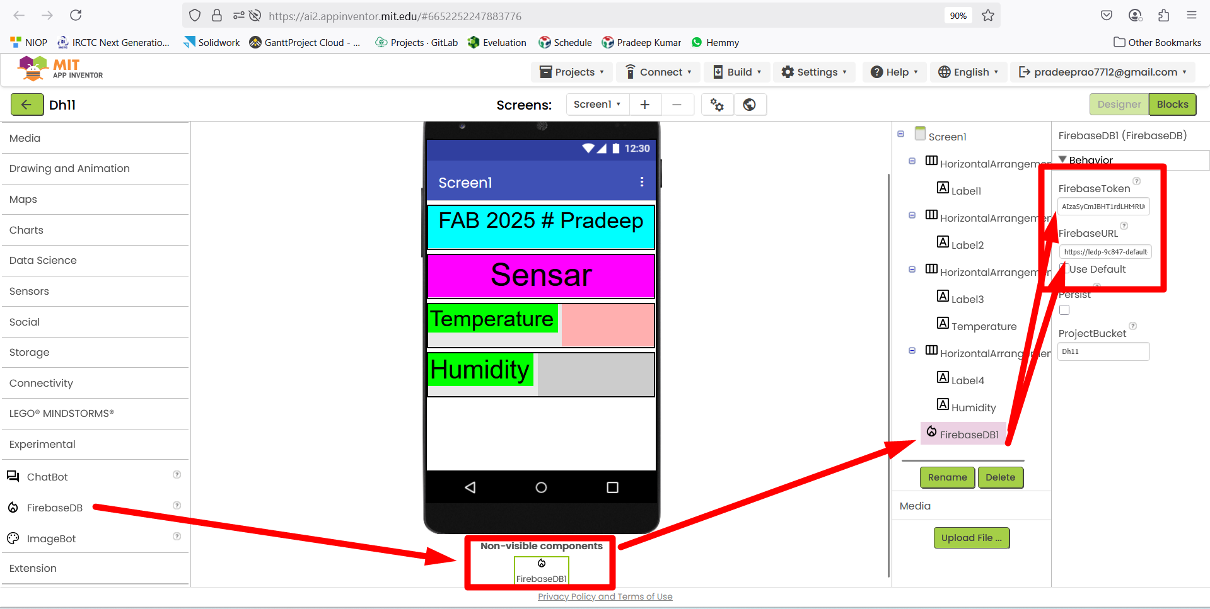The image size is (1210, 609).
Task: Click phone preview home circle button
Action: tap(541, 487)
